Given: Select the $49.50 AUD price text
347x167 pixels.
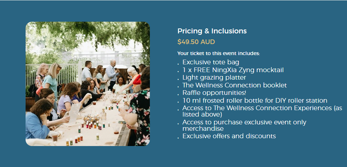Looking at the screenshot, I should (x=196, y=42).
